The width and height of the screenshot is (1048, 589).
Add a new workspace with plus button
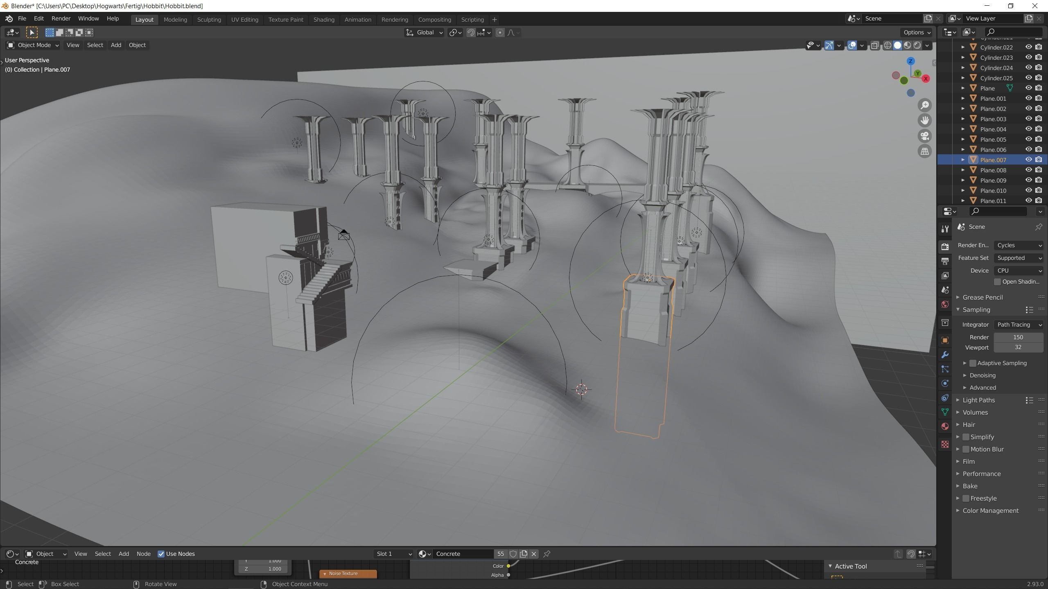point(494,19)
